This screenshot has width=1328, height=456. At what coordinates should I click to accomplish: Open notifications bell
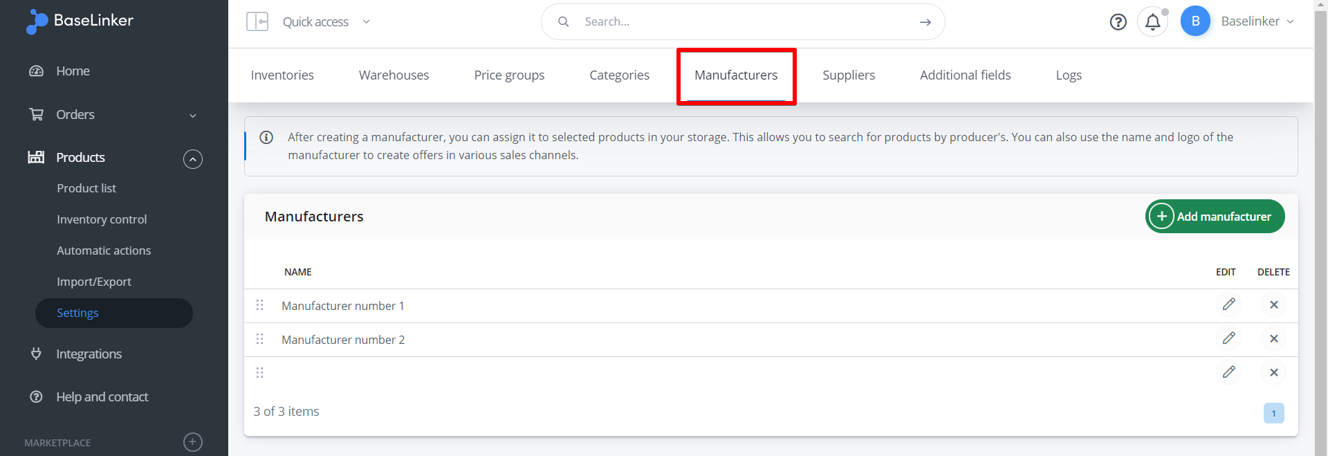1152,22
